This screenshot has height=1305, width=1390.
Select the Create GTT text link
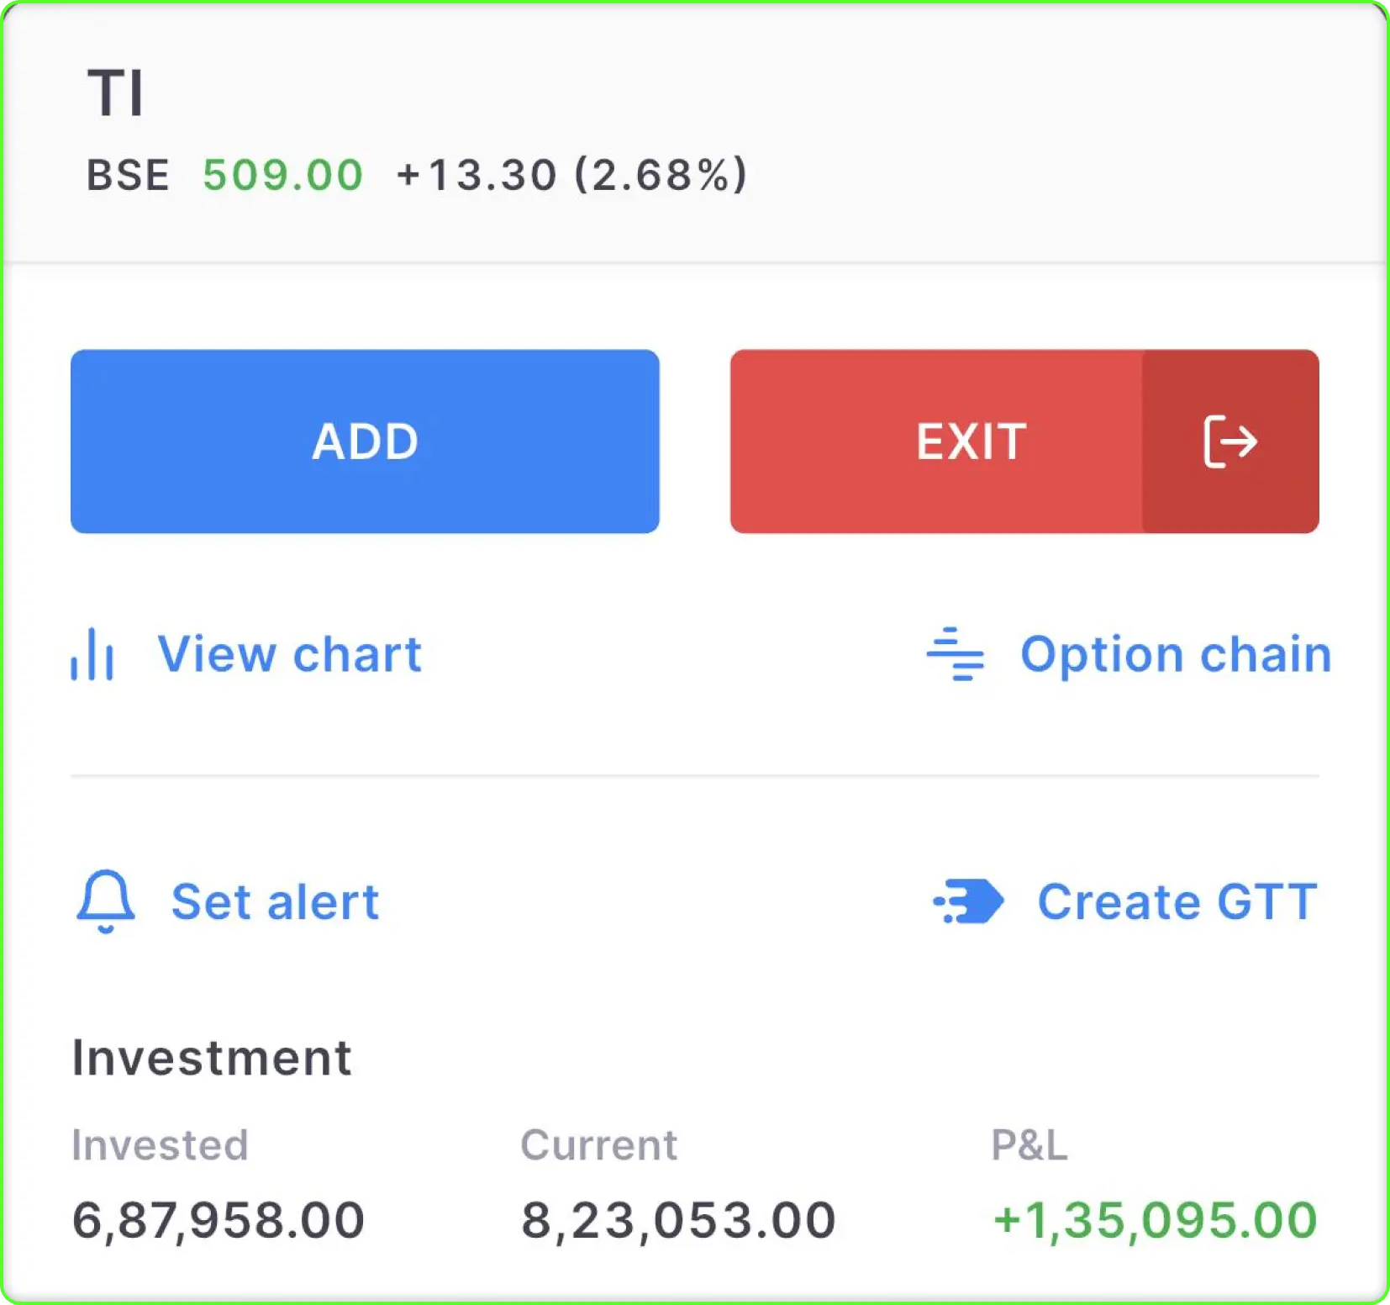click(x=1177, y=901)
